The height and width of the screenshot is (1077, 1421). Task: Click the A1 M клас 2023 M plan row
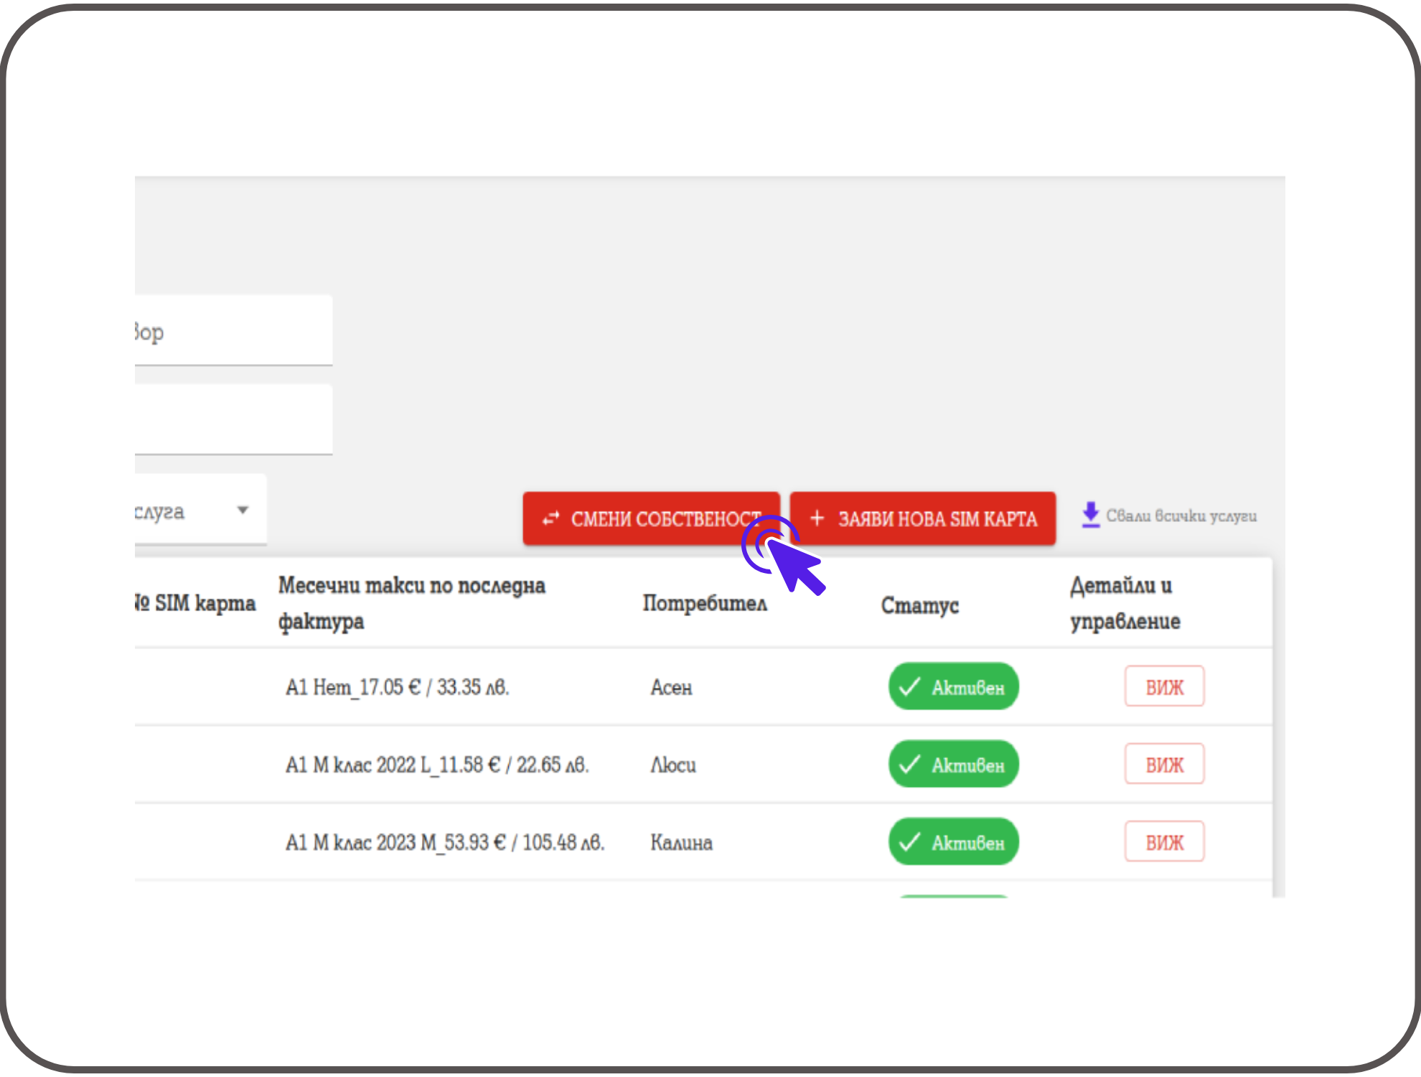pos(444,842)
